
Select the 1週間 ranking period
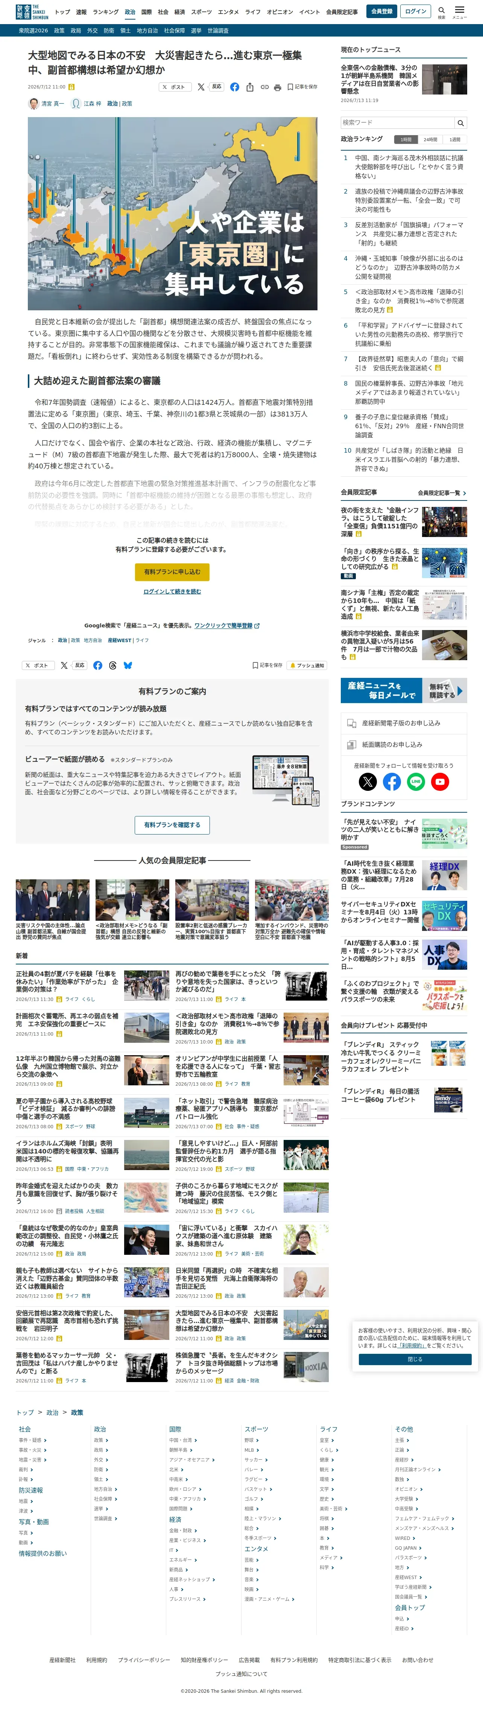pyautogui.click(x=454, y=139)
